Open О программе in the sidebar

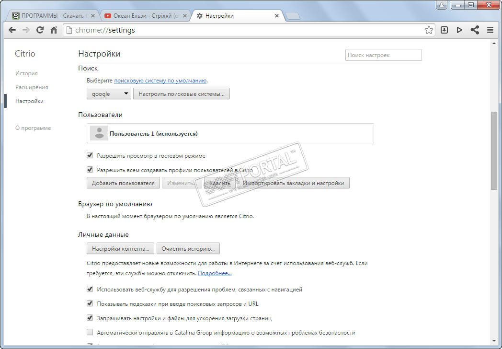tap(33, 128)
